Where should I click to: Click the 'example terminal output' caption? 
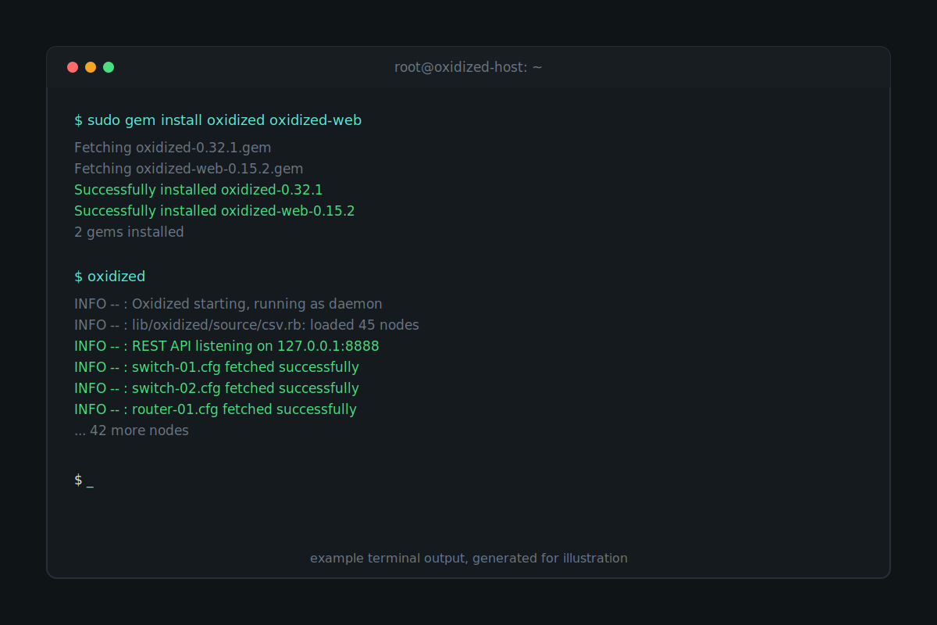[468, 559]
